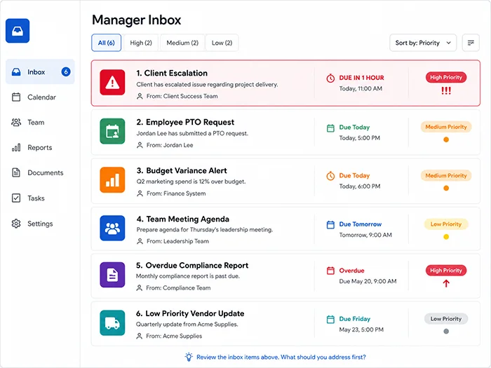Screen dimensions: 491x368
Task: Click the teal calendar icon beside Due Friday
Action: [x=330, y=319]
